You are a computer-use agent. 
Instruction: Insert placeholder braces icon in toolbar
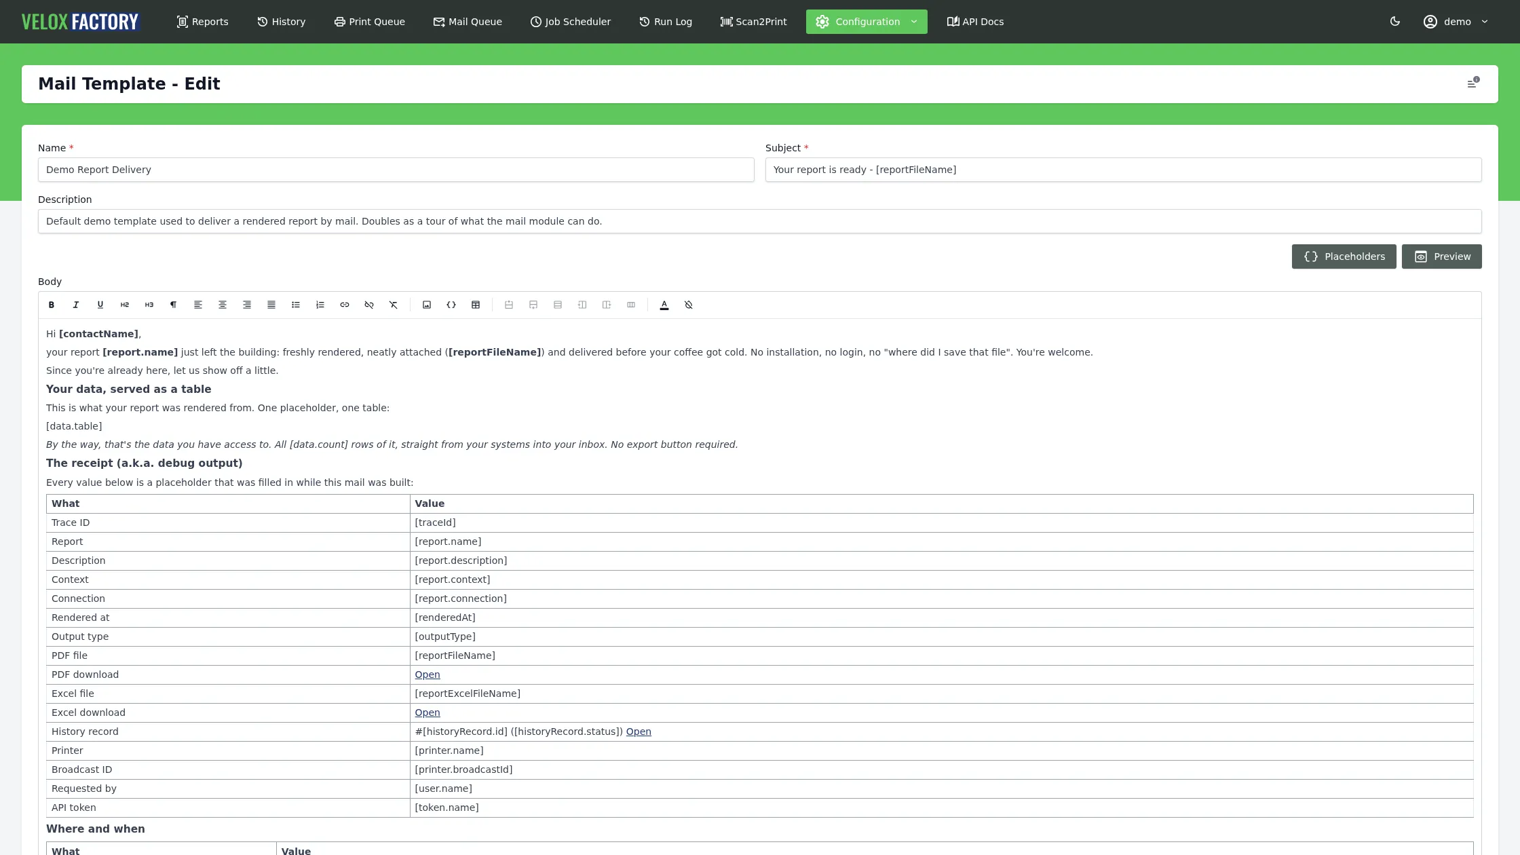click(x=451, y=305)
